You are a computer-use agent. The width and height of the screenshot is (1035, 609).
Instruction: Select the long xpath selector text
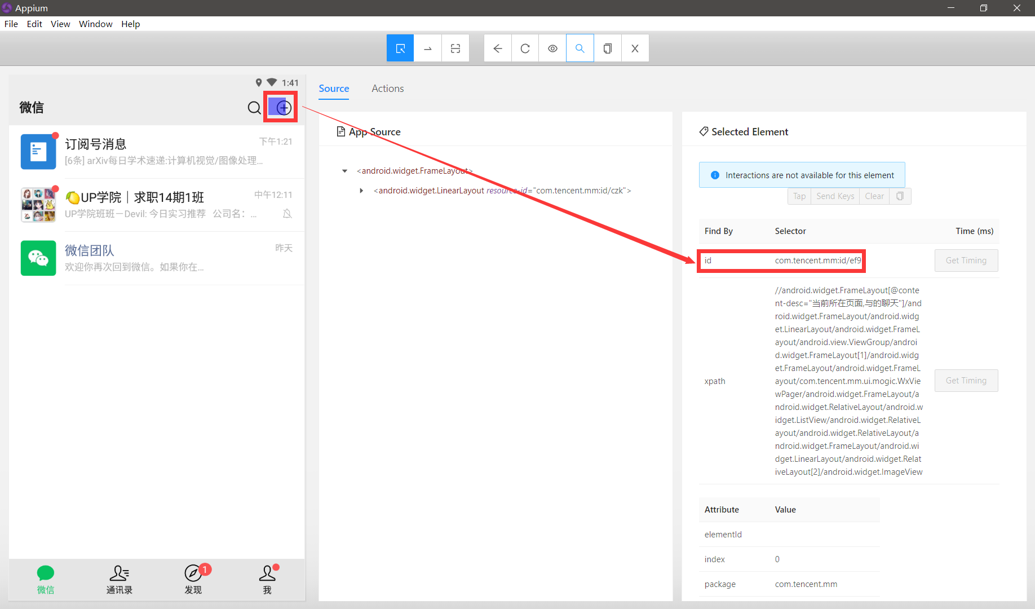(x=849, y=381)
